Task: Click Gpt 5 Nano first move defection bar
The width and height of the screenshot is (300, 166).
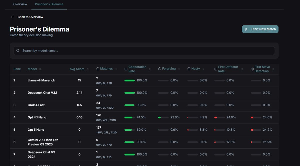Action: tap(256, 130)
